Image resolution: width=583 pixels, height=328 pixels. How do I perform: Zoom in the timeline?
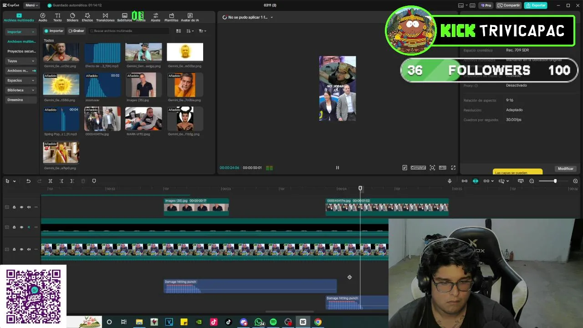[575, 181]
